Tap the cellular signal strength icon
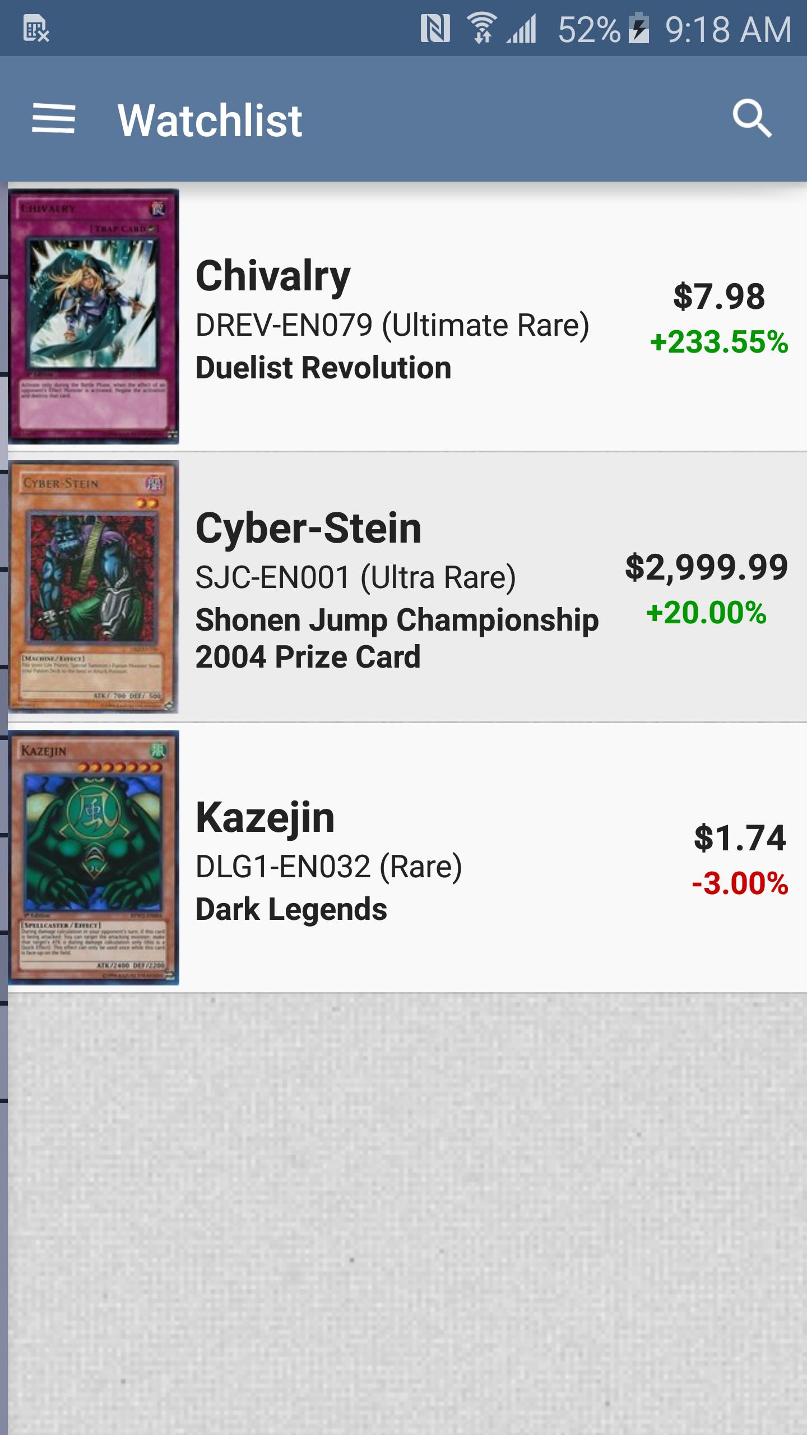This screenshot has width=807, height=1435. click(522, 29)
